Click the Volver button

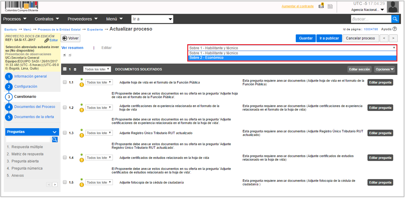70,38
